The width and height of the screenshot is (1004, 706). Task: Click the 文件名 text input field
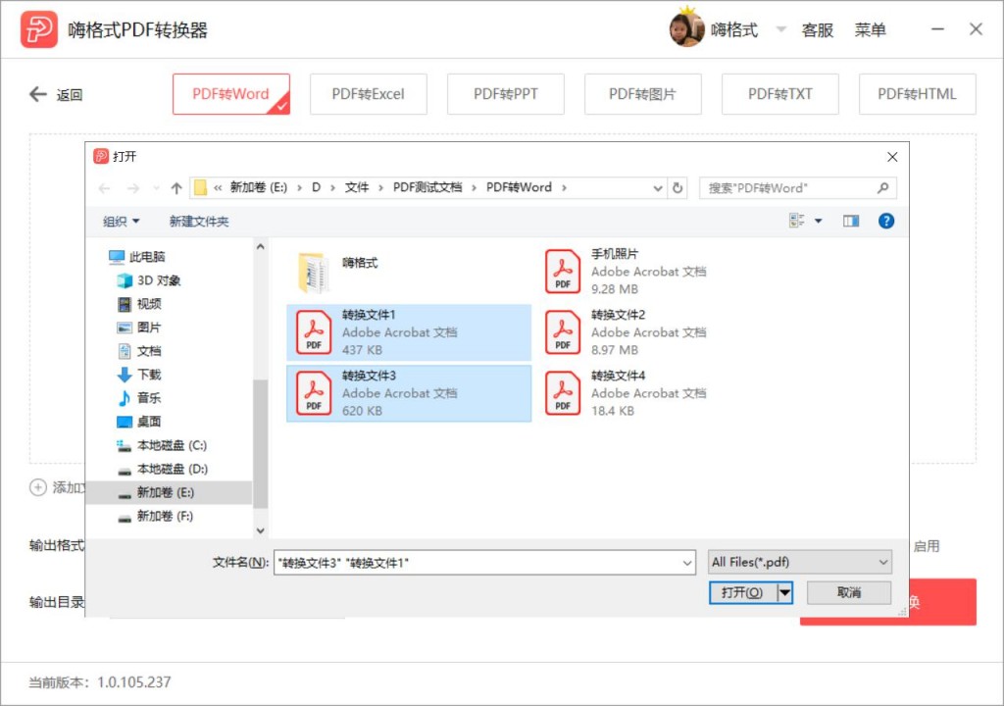[477, 563]
